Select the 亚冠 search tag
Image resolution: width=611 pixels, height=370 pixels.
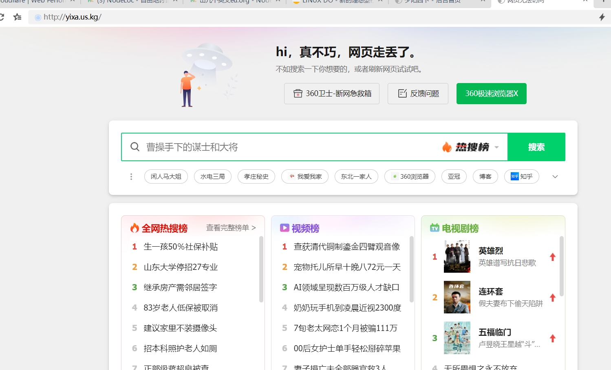pyautogui.click(x=454, y=177)
